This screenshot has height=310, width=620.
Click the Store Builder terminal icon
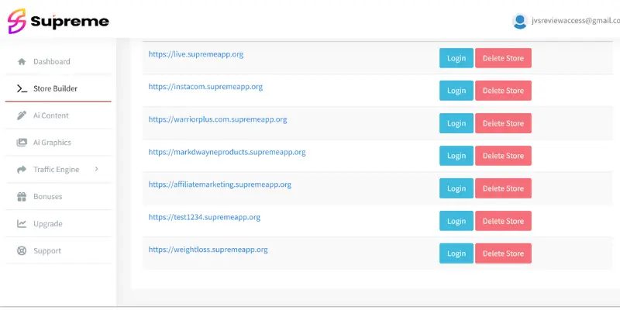click(22, 88)
